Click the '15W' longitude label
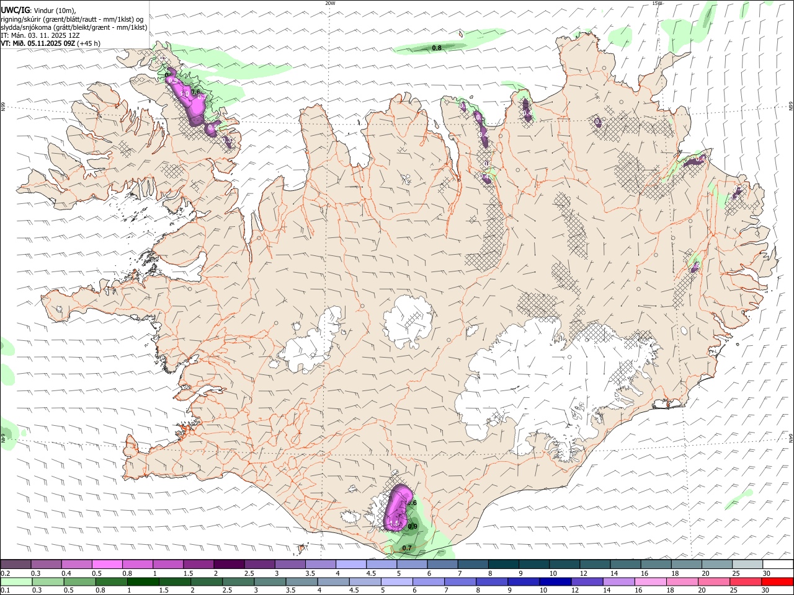The image size is (794, 595). click(657, 3)
